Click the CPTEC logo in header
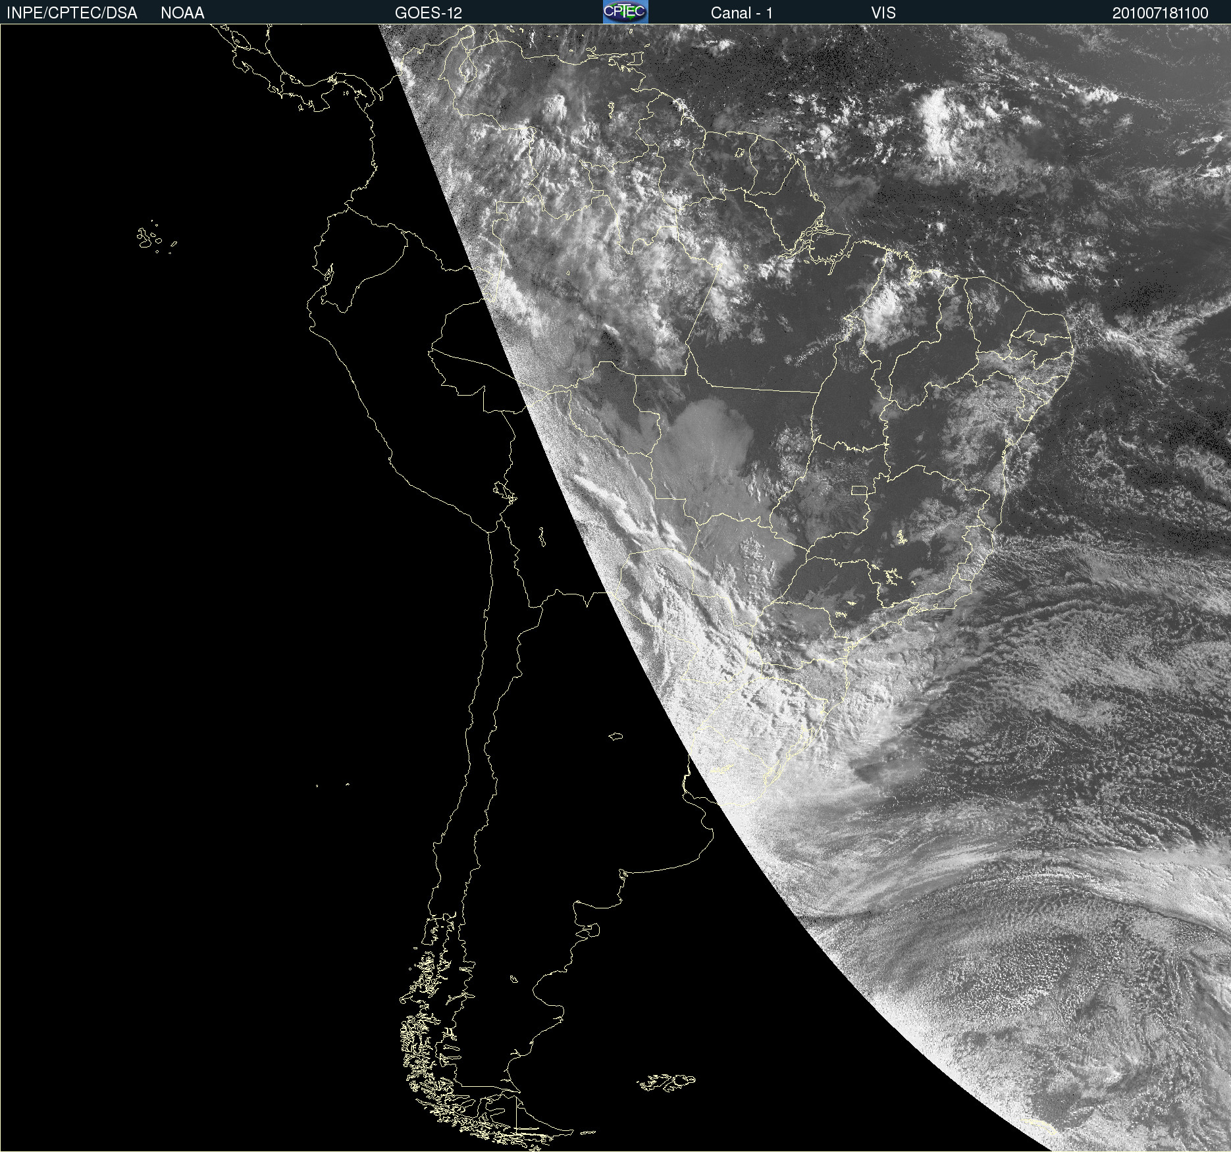The image size is (1231, 1152). [x=625, y=12]
